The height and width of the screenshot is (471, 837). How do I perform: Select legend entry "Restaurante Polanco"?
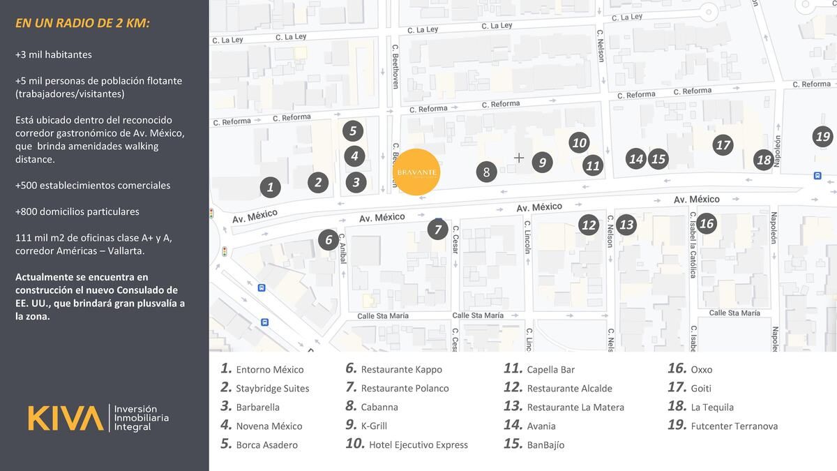[x=398, y=388]
